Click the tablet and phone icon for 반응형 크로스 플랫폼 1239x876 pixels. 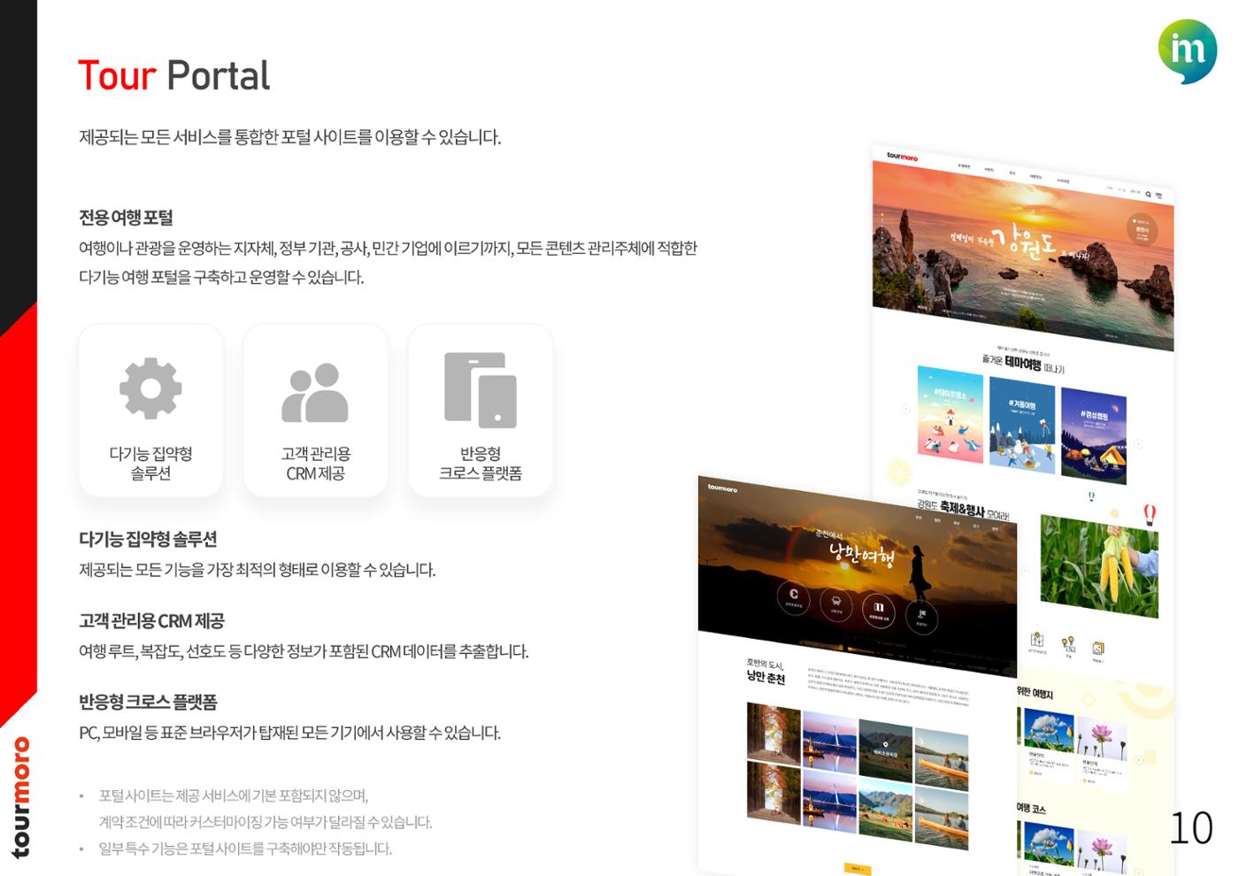[x=481, y=390]
